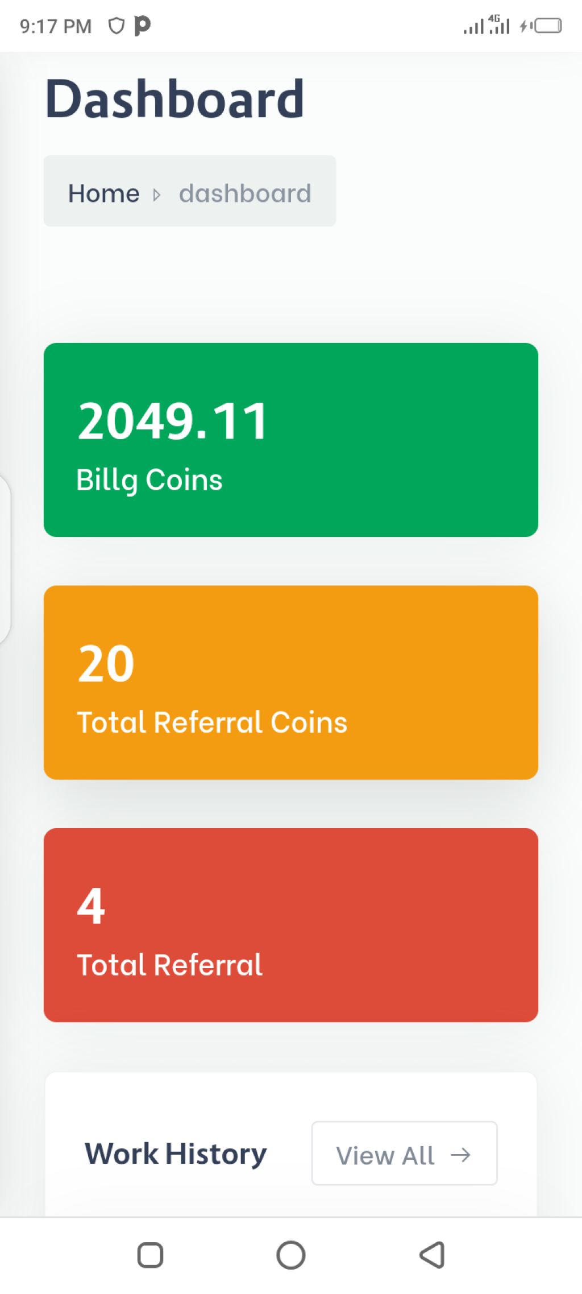This screenshot has width=582, height=1294.
Task: Click the breadcrumb separator chevron after Home
Action: (x=157, y=195)
